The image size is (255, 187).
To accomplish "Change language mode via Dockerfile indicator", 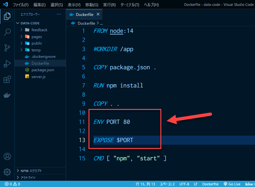I will click(210, 184).
